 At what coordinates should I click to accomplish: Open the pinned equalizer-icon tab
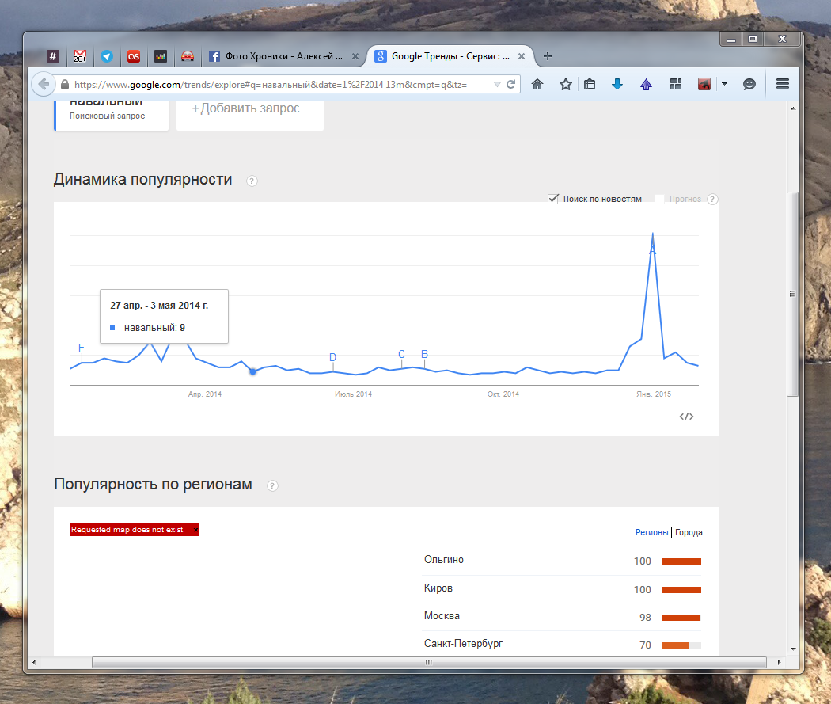pyautogui.click(x=161, y=56)
